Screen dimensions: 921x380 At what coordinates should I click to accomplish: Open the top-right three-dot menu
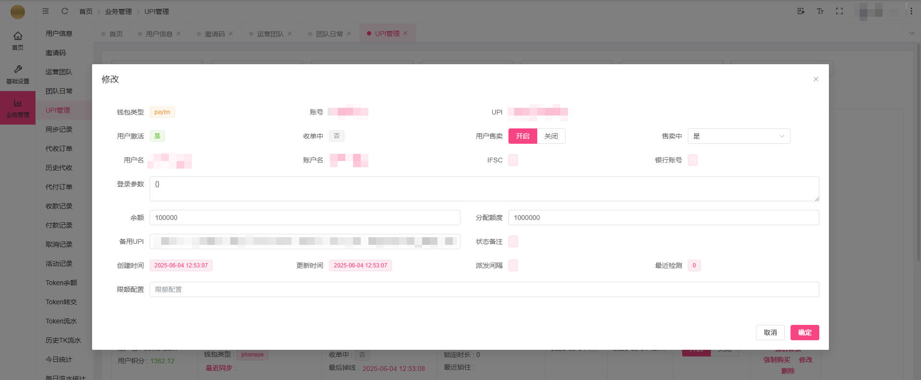911,11
